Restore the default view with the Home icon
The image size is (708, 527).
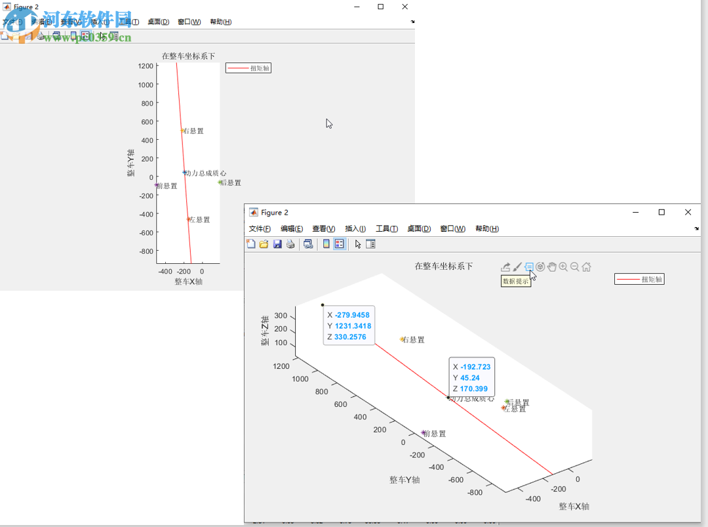587,266
